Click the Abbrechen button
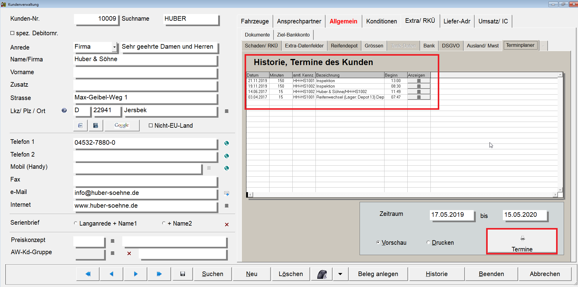The image size is (578, 287). (x=545, y=274)
